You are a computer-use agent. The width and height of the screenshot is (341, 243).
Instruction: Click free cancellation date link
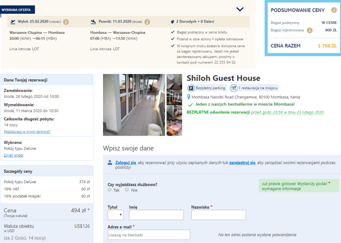click(x=287, y=112)
